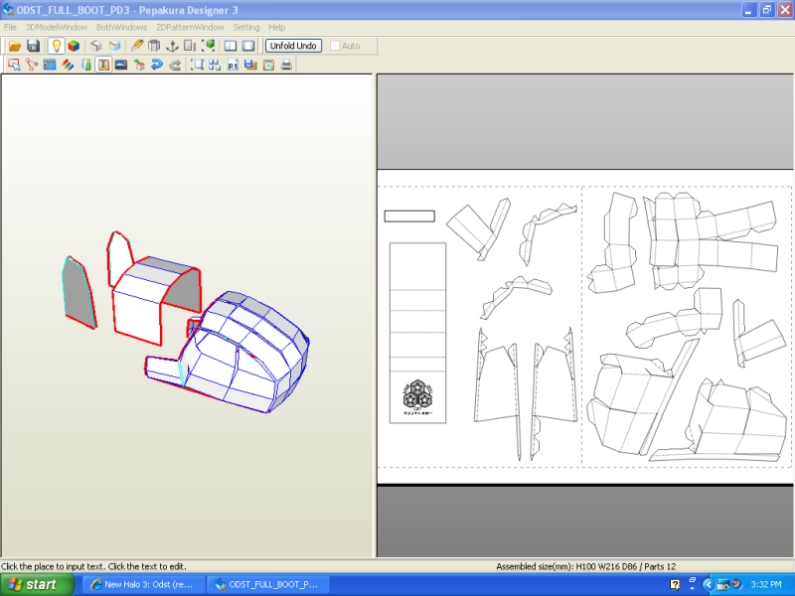This screenshot has height=596, width=795.
Task: Click the Windows start button
Action: (x=37, y=585)
